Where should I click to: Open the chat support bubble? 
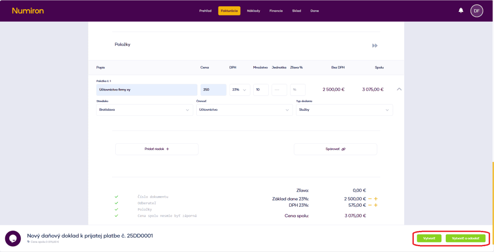[13, 239]
